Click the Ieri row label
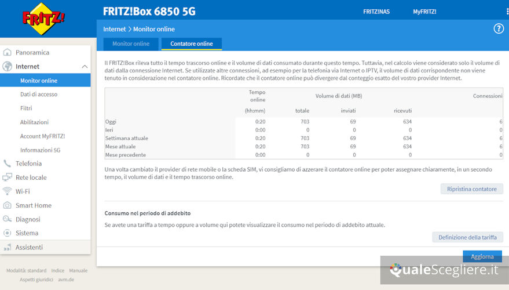This screenshot has width=509, height=290. tap(109, 130)
